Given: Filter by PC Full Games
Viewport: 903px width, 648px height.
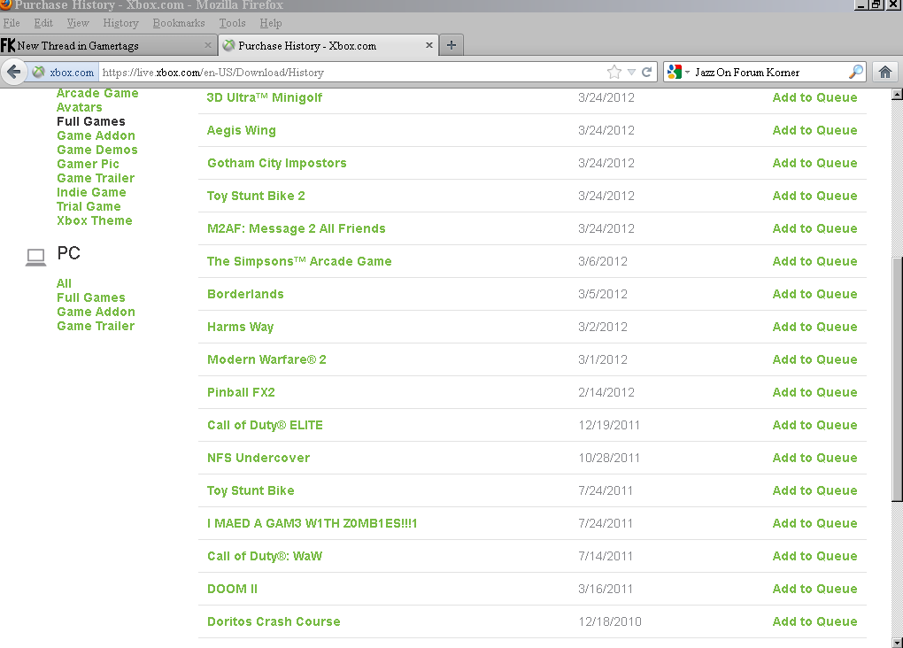Looking at the screenshot, I should coord(91,297).
